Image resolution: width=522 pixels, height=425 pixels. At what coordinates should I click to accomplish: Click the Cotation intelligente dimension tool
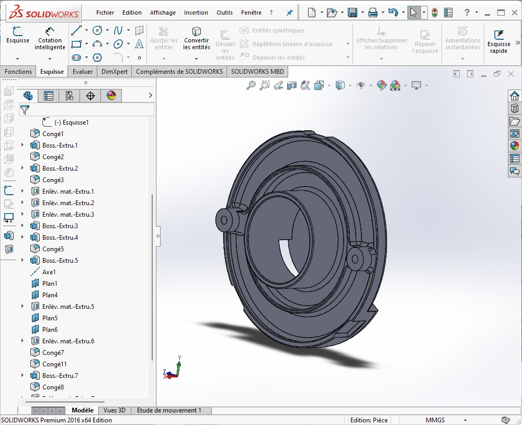[x=50, y=38]
